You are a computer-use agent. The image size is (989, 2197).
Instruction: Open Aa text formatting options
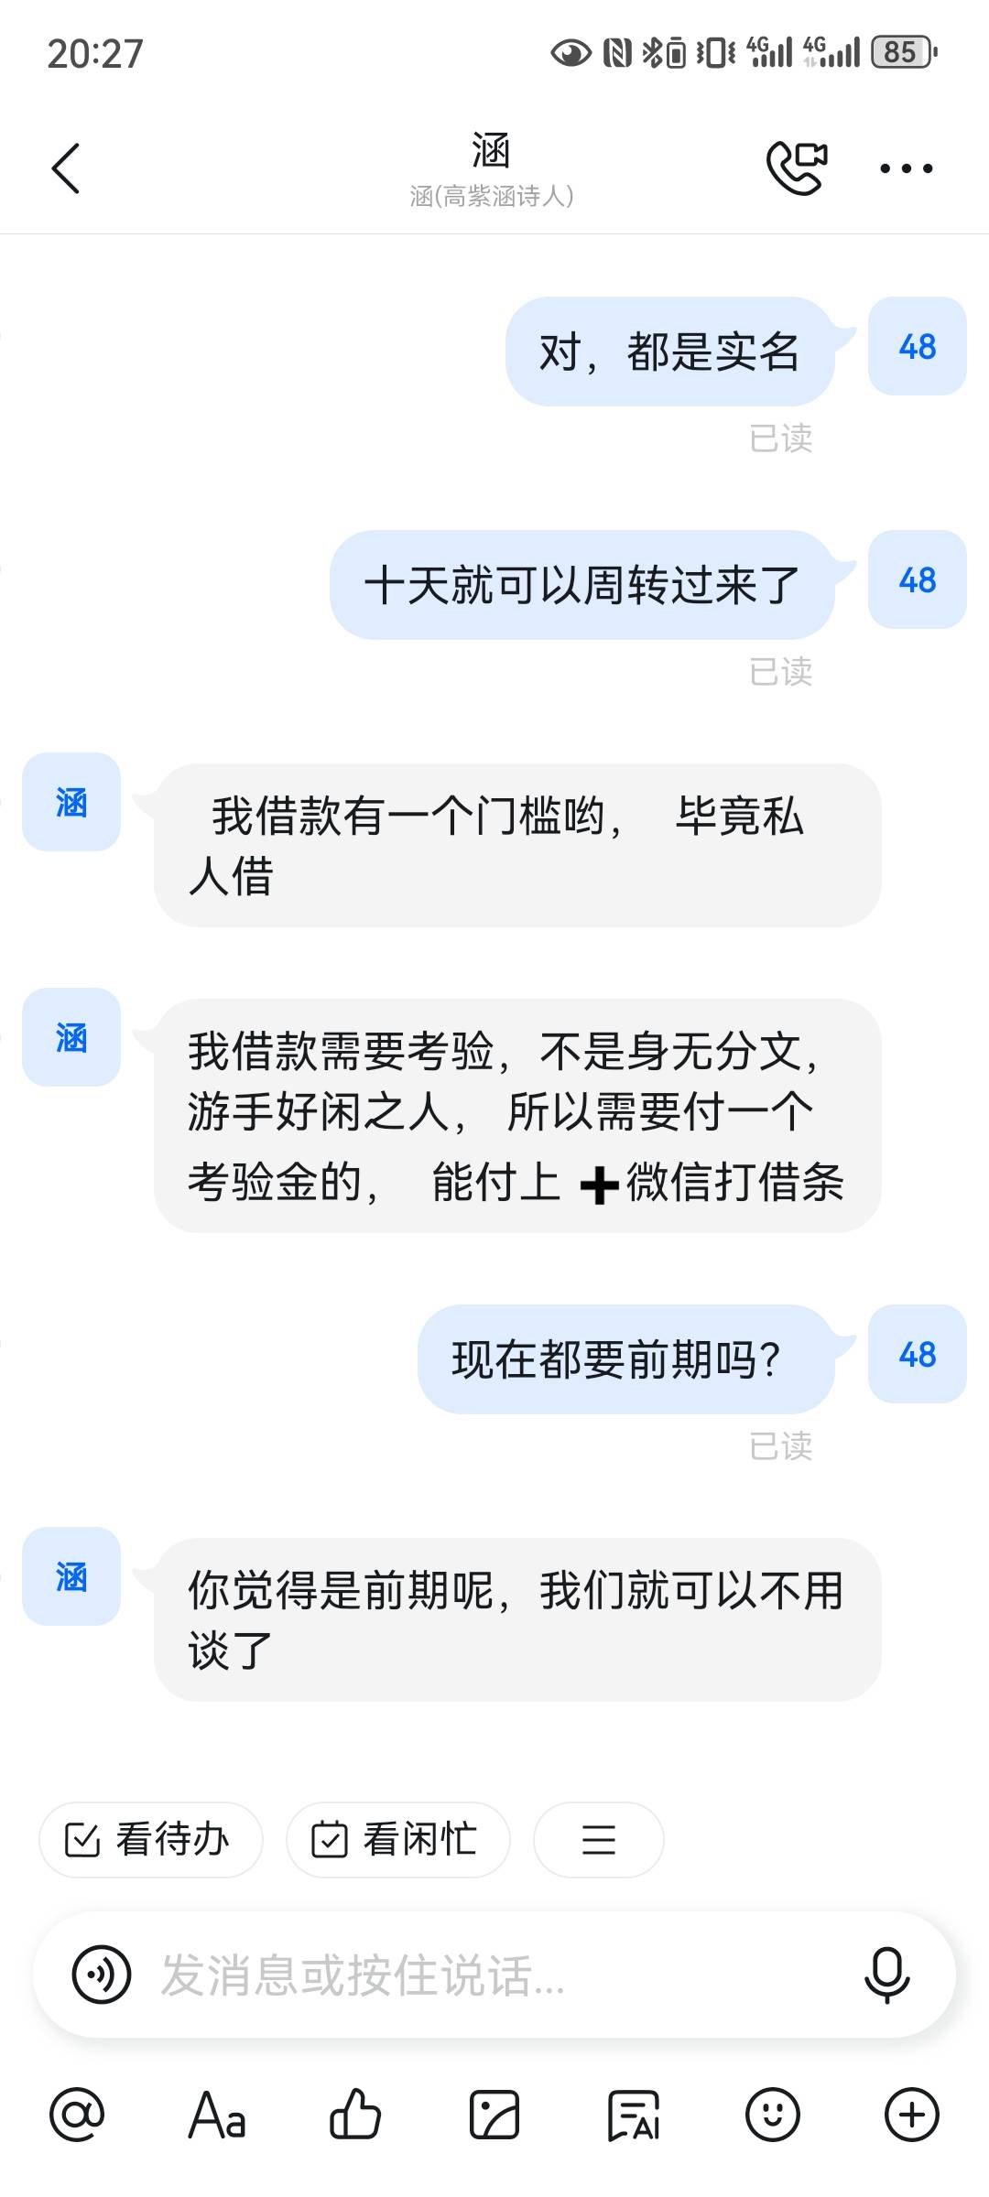(x=217, y=2115)
